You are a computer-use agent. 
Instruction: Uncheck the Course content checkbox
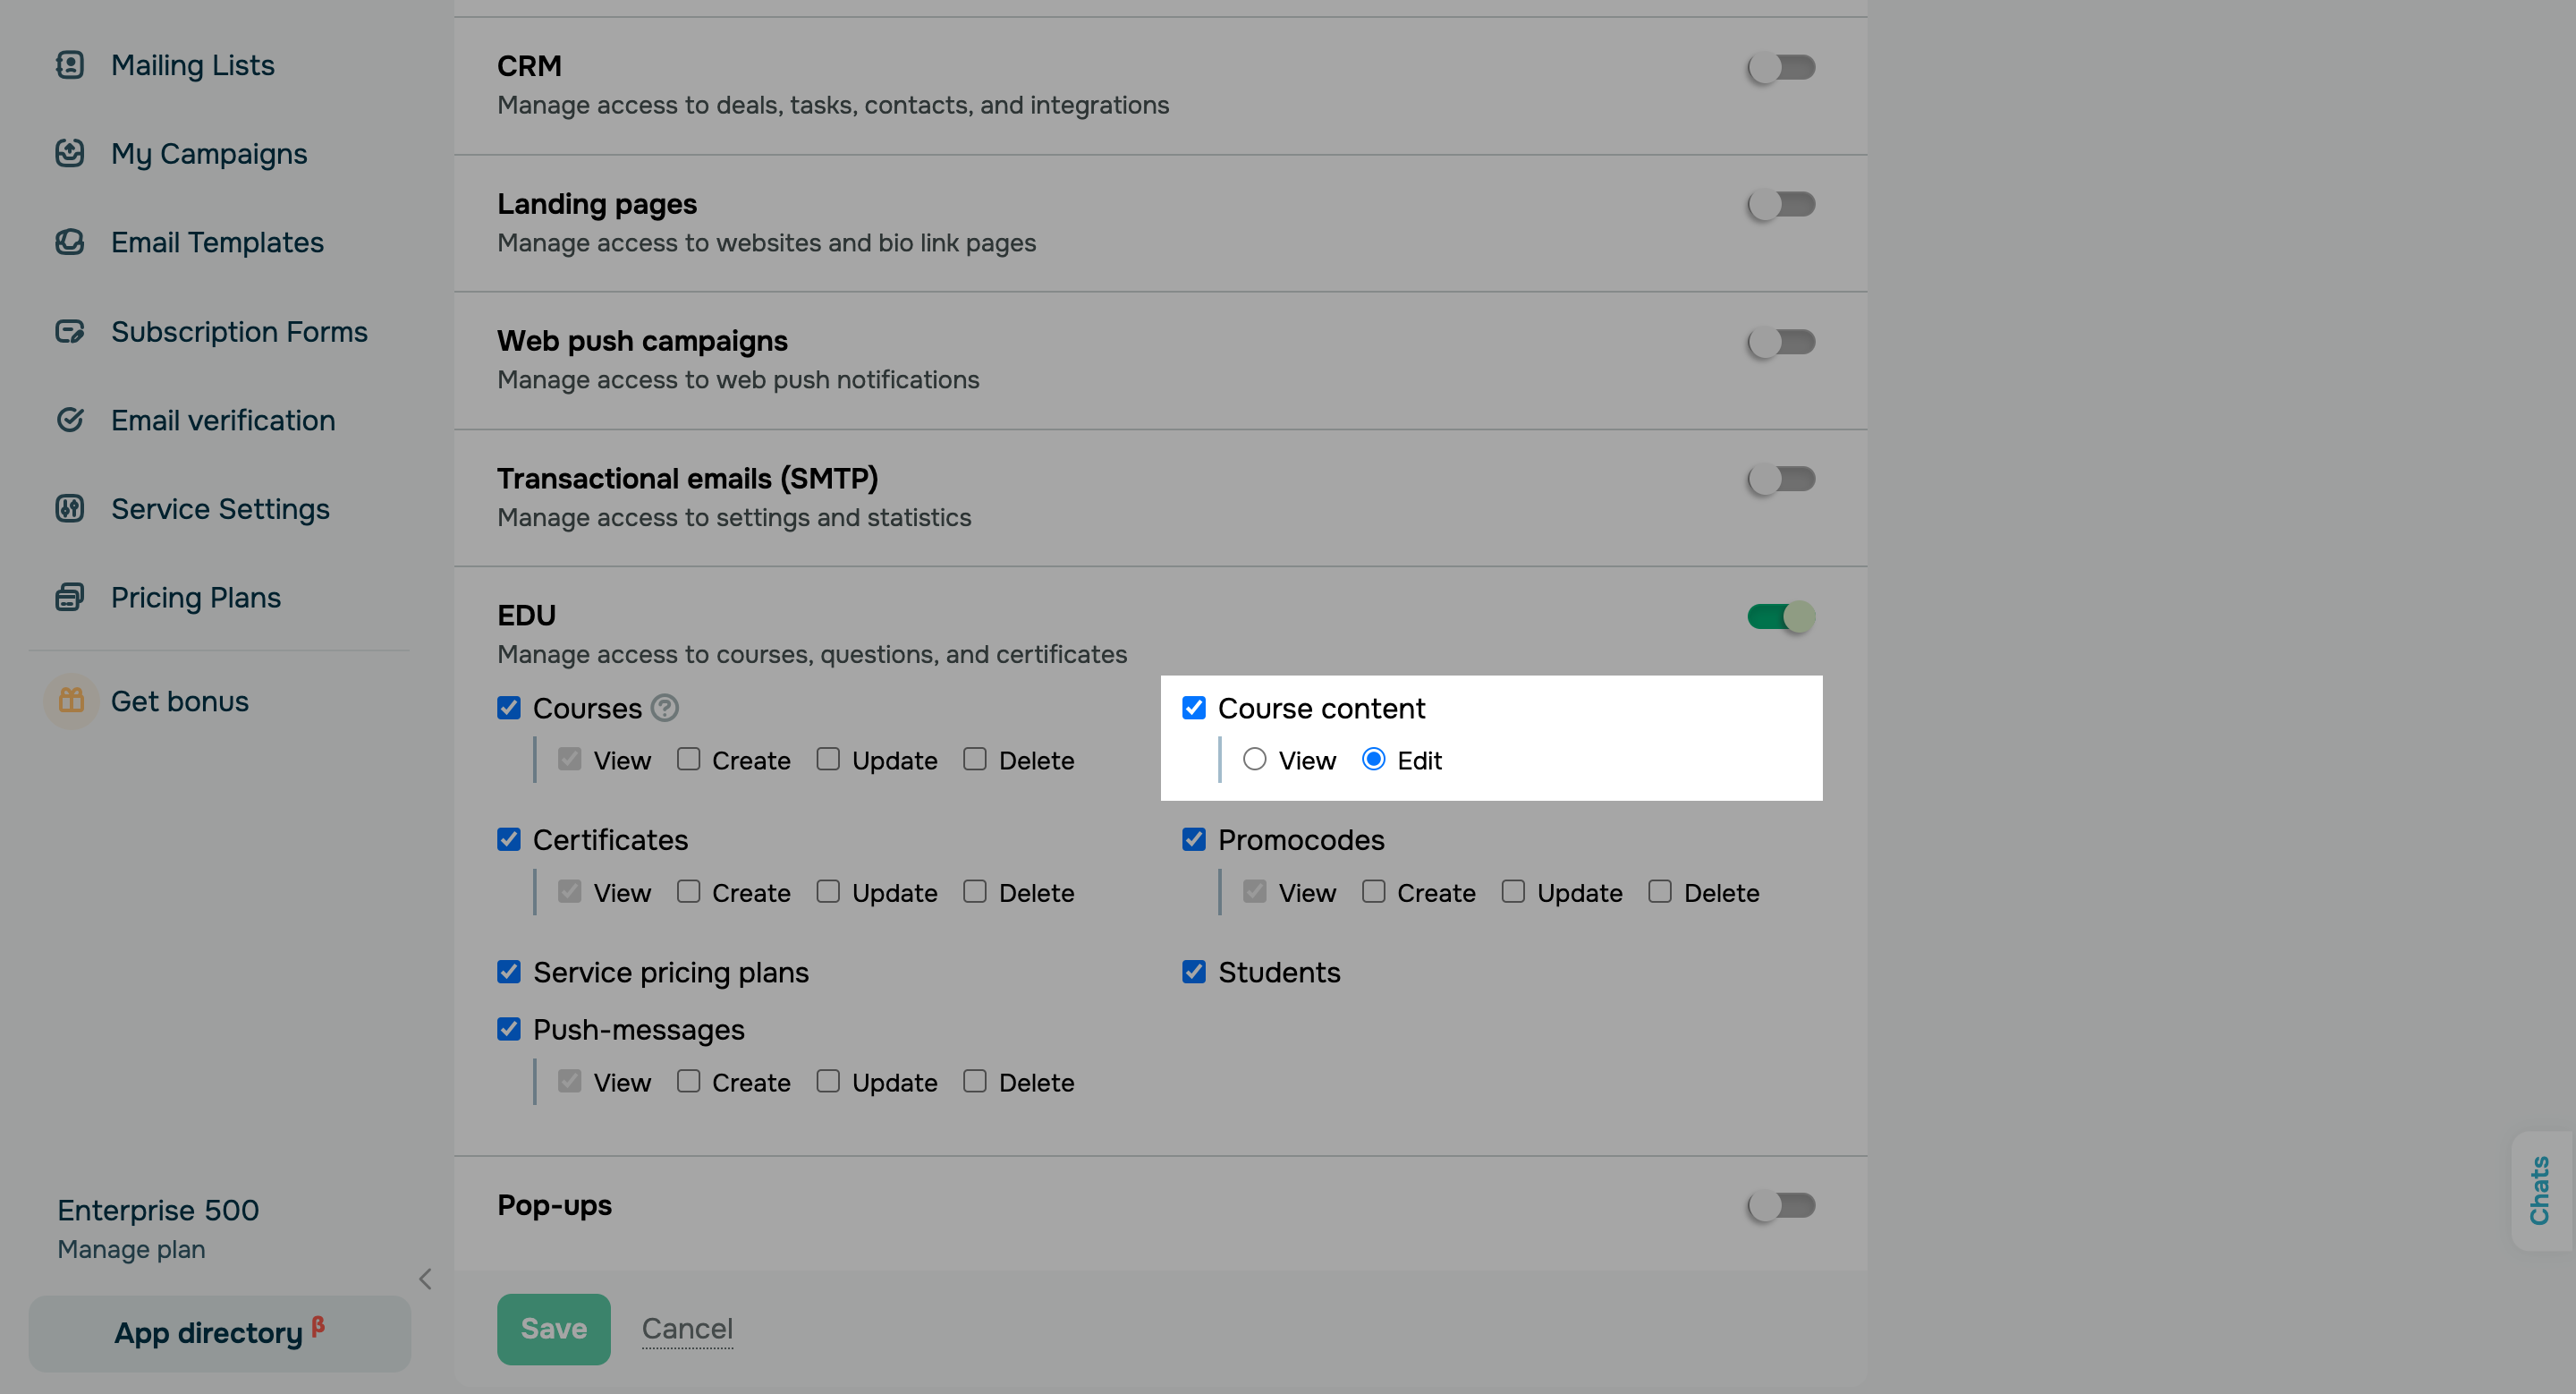click(x=1194, y=708)
